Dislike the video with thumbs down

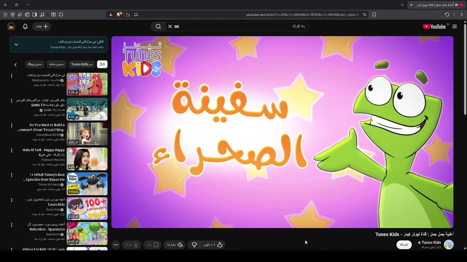(194, 245)
